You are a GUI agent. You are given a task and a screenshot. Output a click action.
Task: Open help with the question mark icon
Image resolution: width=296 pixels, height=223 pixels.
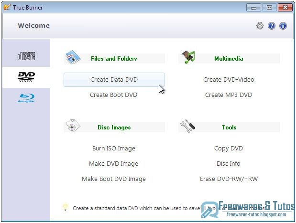tap(272, 26)
